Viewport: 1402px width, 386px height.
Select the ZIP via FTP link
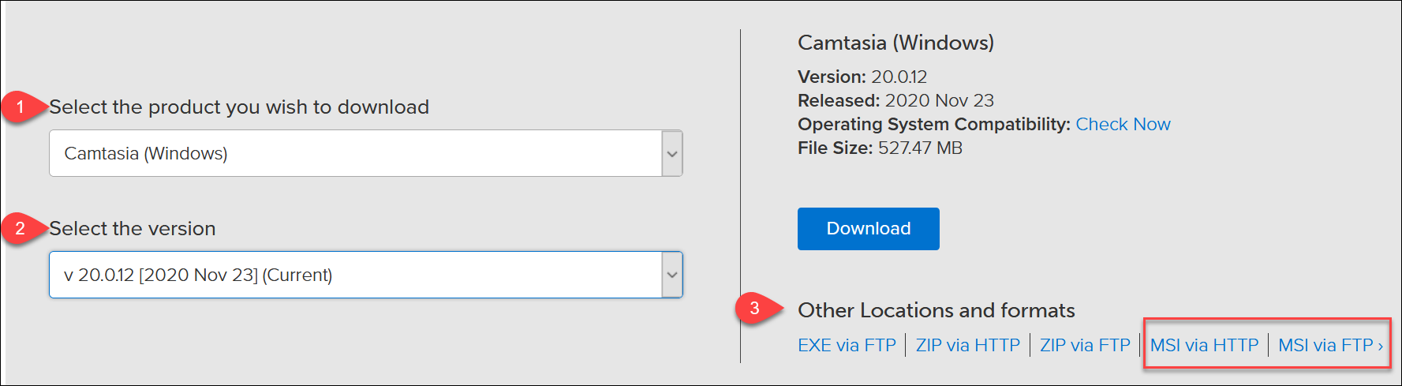point(1085,345)
